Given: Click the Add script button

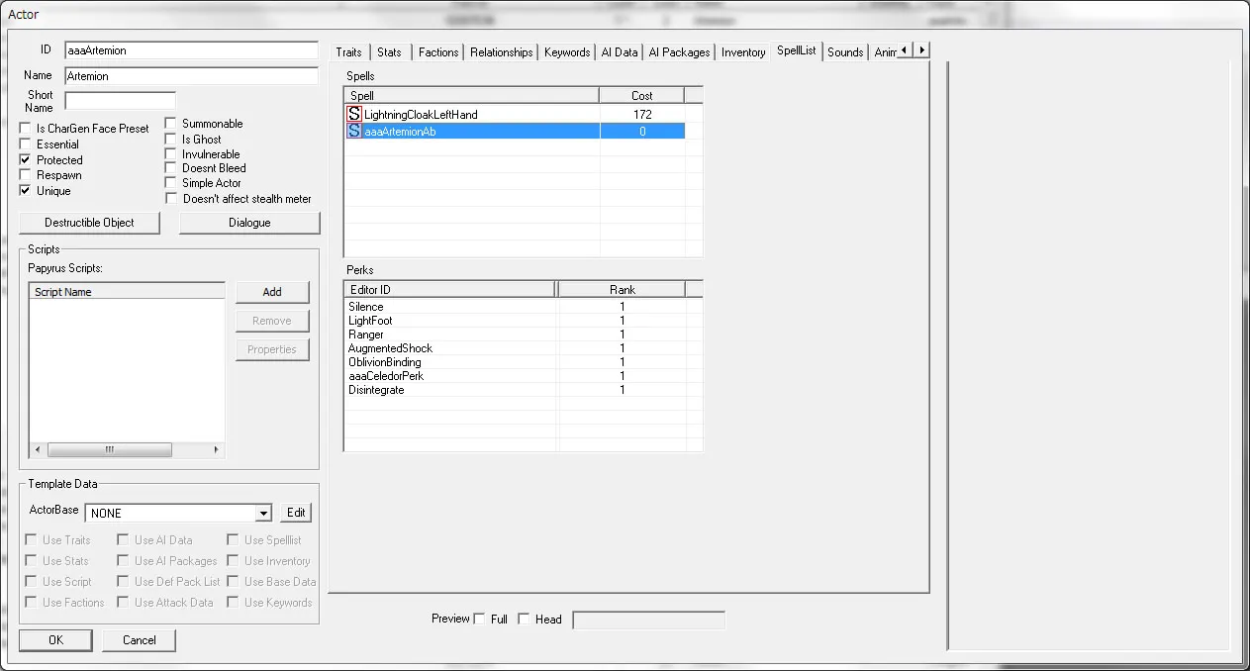Looking at the screenshot, I should (x=272, y=292).
